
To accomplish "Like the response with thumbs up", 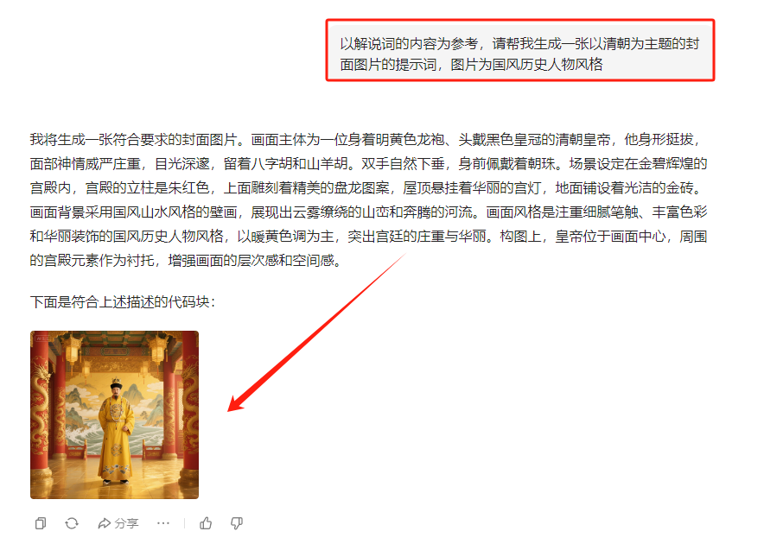I will coord(206,523).
